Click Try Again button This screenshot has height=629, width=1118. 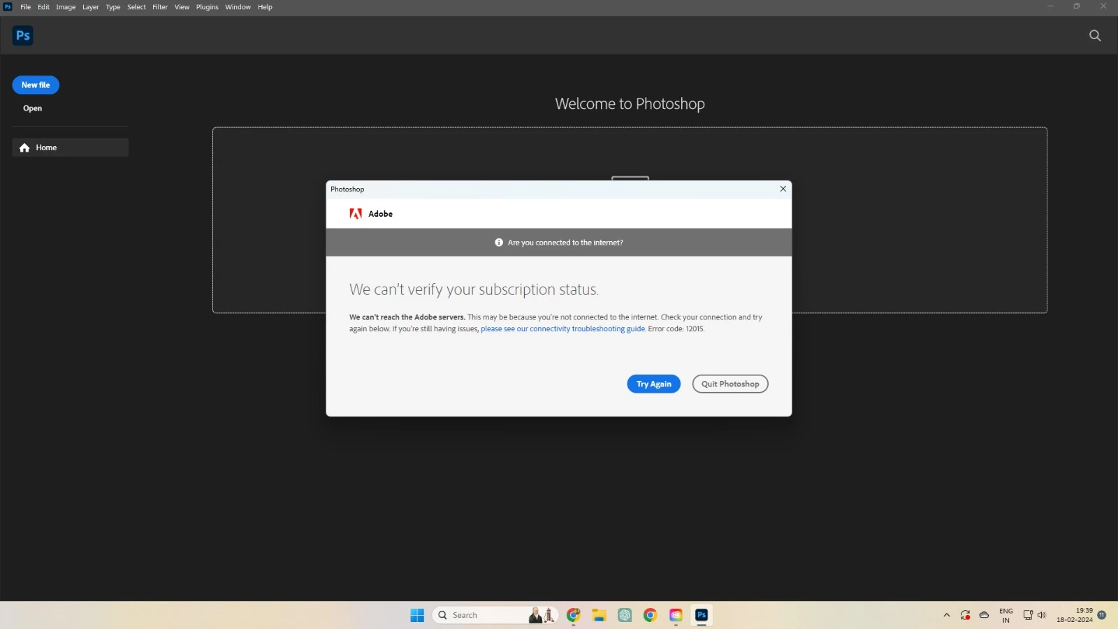tap(653, 384)
